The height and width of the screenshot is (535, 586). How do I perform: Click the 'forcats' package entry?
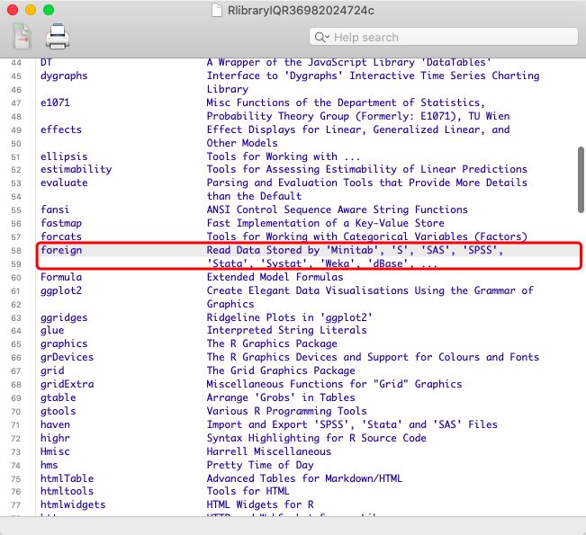61,236
